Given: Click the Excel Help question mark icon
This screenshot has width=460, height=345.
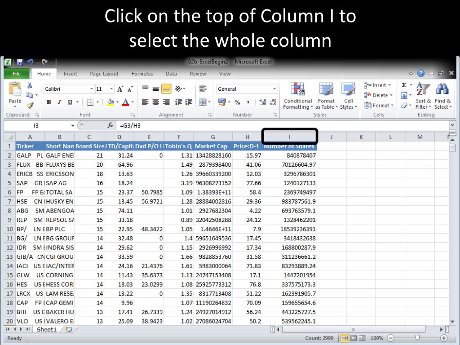Looking at the screenshot, I should [x=420, y=73].
